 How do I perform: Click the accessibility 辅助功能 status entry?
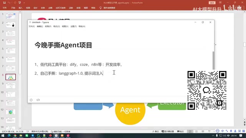tap(61, 131)
